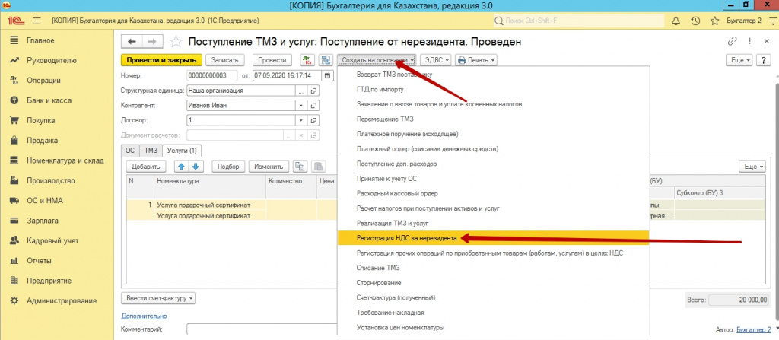Viewport: 779px width, 340px height.
Task: Click Провести button
Action: pos(272,60)
